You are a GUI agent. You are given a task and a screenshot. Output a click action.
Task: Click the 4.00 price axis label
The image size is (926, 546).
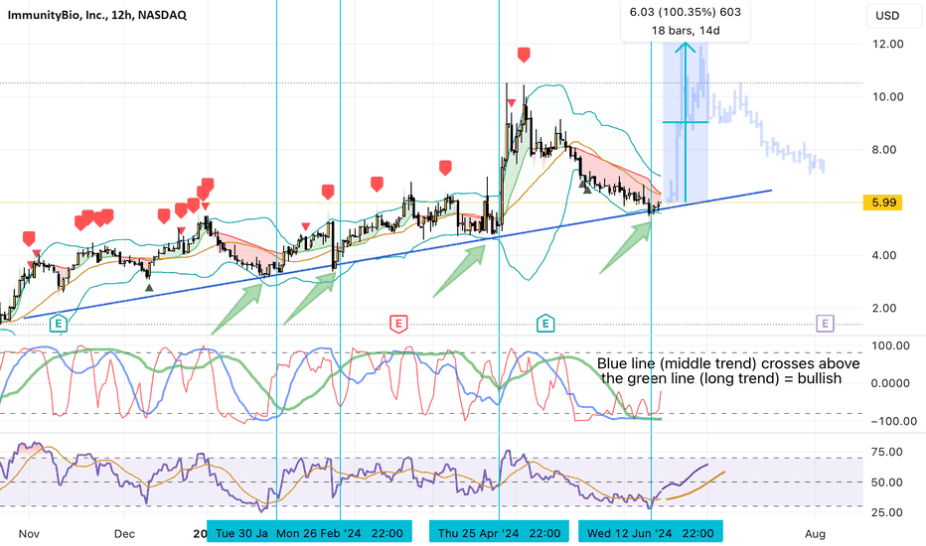coord(884,255)
